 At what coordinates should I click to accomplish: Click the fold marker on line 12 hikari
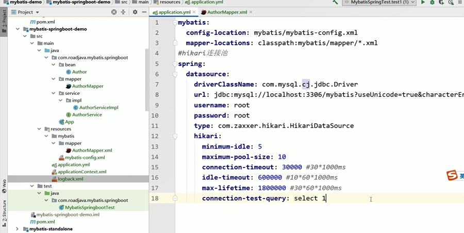tap(175, 136)
